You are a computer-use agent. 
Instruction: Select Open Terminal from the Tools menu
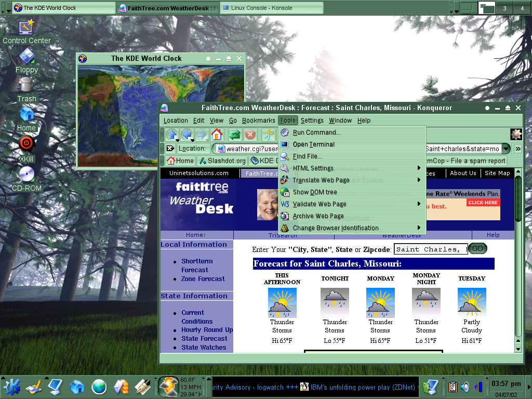(352, 144)
